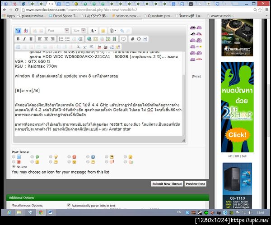Open Microsoft Word from the taskbar
Image resolution: width=271 pixels, height=225 pixels.
point(50,212)
